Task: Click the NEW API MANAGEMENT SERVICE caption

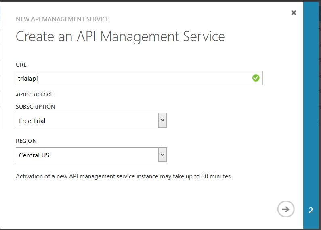Action: (x=62, y=19)
